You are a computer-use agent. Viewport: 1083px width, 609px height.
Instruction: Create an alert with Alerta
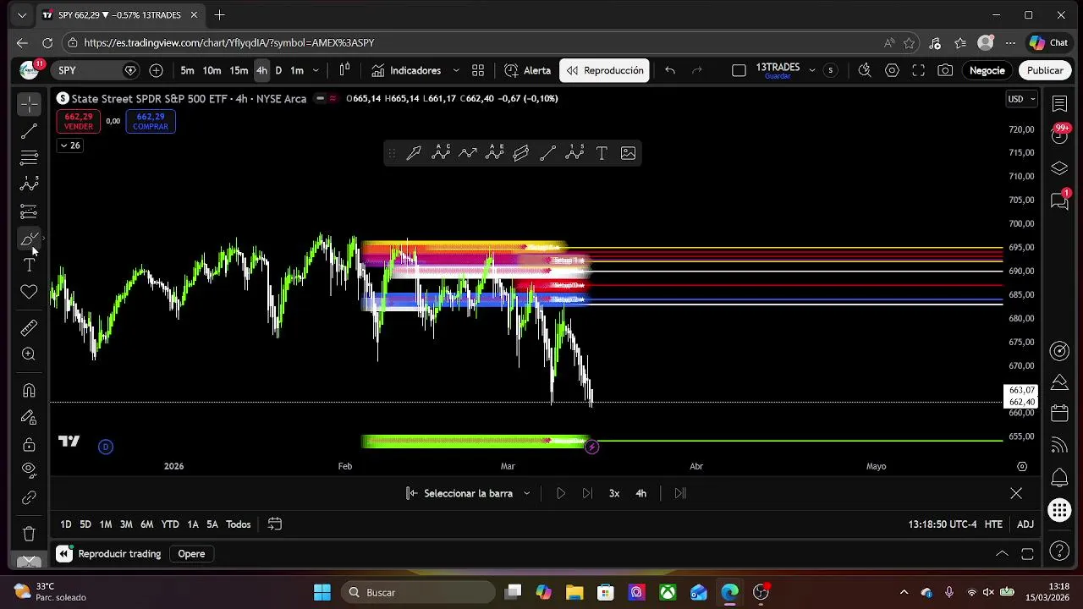pyautogui.click(x=527, y=70)
